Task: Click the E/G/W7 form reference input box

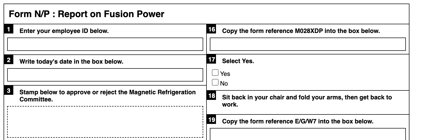Action: [x=308, y=134]
